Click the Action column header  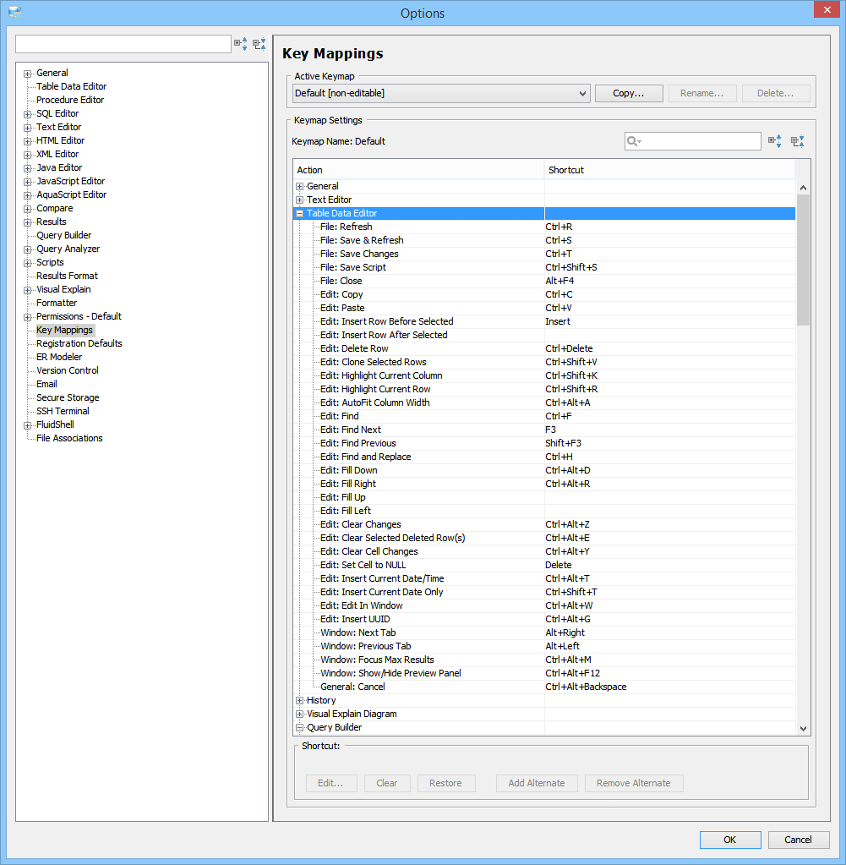[419, 170]
